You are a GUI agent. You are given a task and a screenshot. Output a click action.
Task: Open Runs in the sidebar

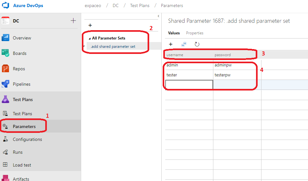pyautogui.click(x=18, y=152)
